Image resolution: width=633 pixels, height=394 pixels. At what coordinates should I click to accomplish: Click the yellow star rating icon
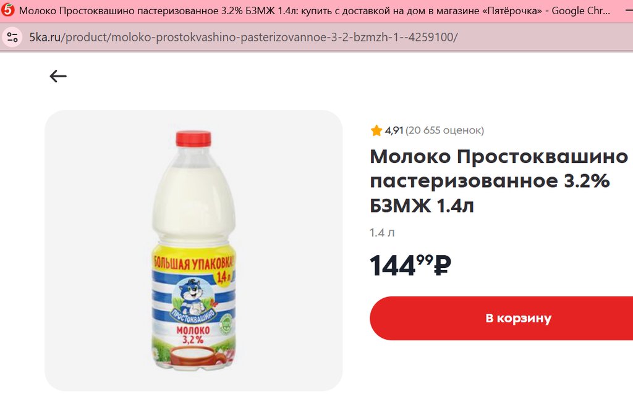coord(376,130)
